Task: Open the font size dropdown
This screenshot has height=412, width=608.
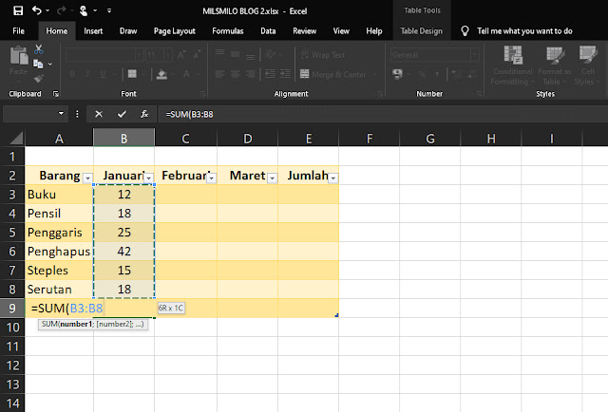Action: [x=168, y=55]
